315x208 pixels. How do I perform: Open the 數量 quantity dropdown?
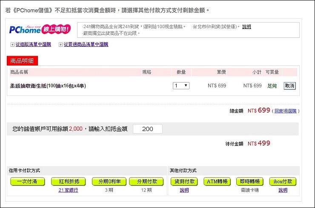pyautogui.click(x=181, y=85)
